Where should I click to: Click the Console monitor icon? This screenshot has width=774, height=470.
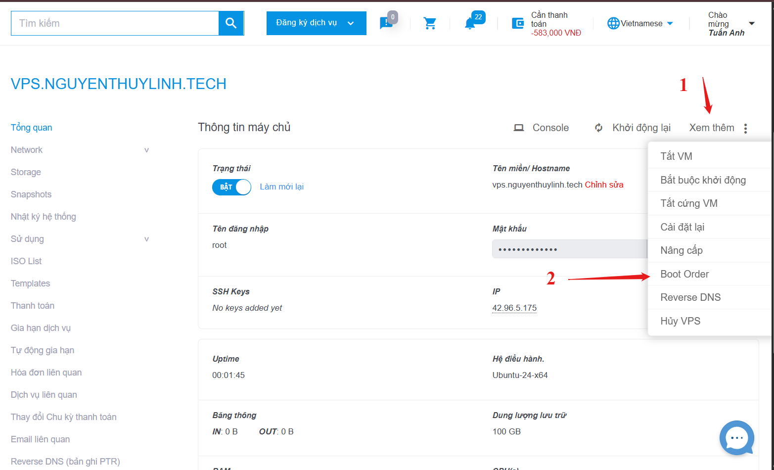519,128
